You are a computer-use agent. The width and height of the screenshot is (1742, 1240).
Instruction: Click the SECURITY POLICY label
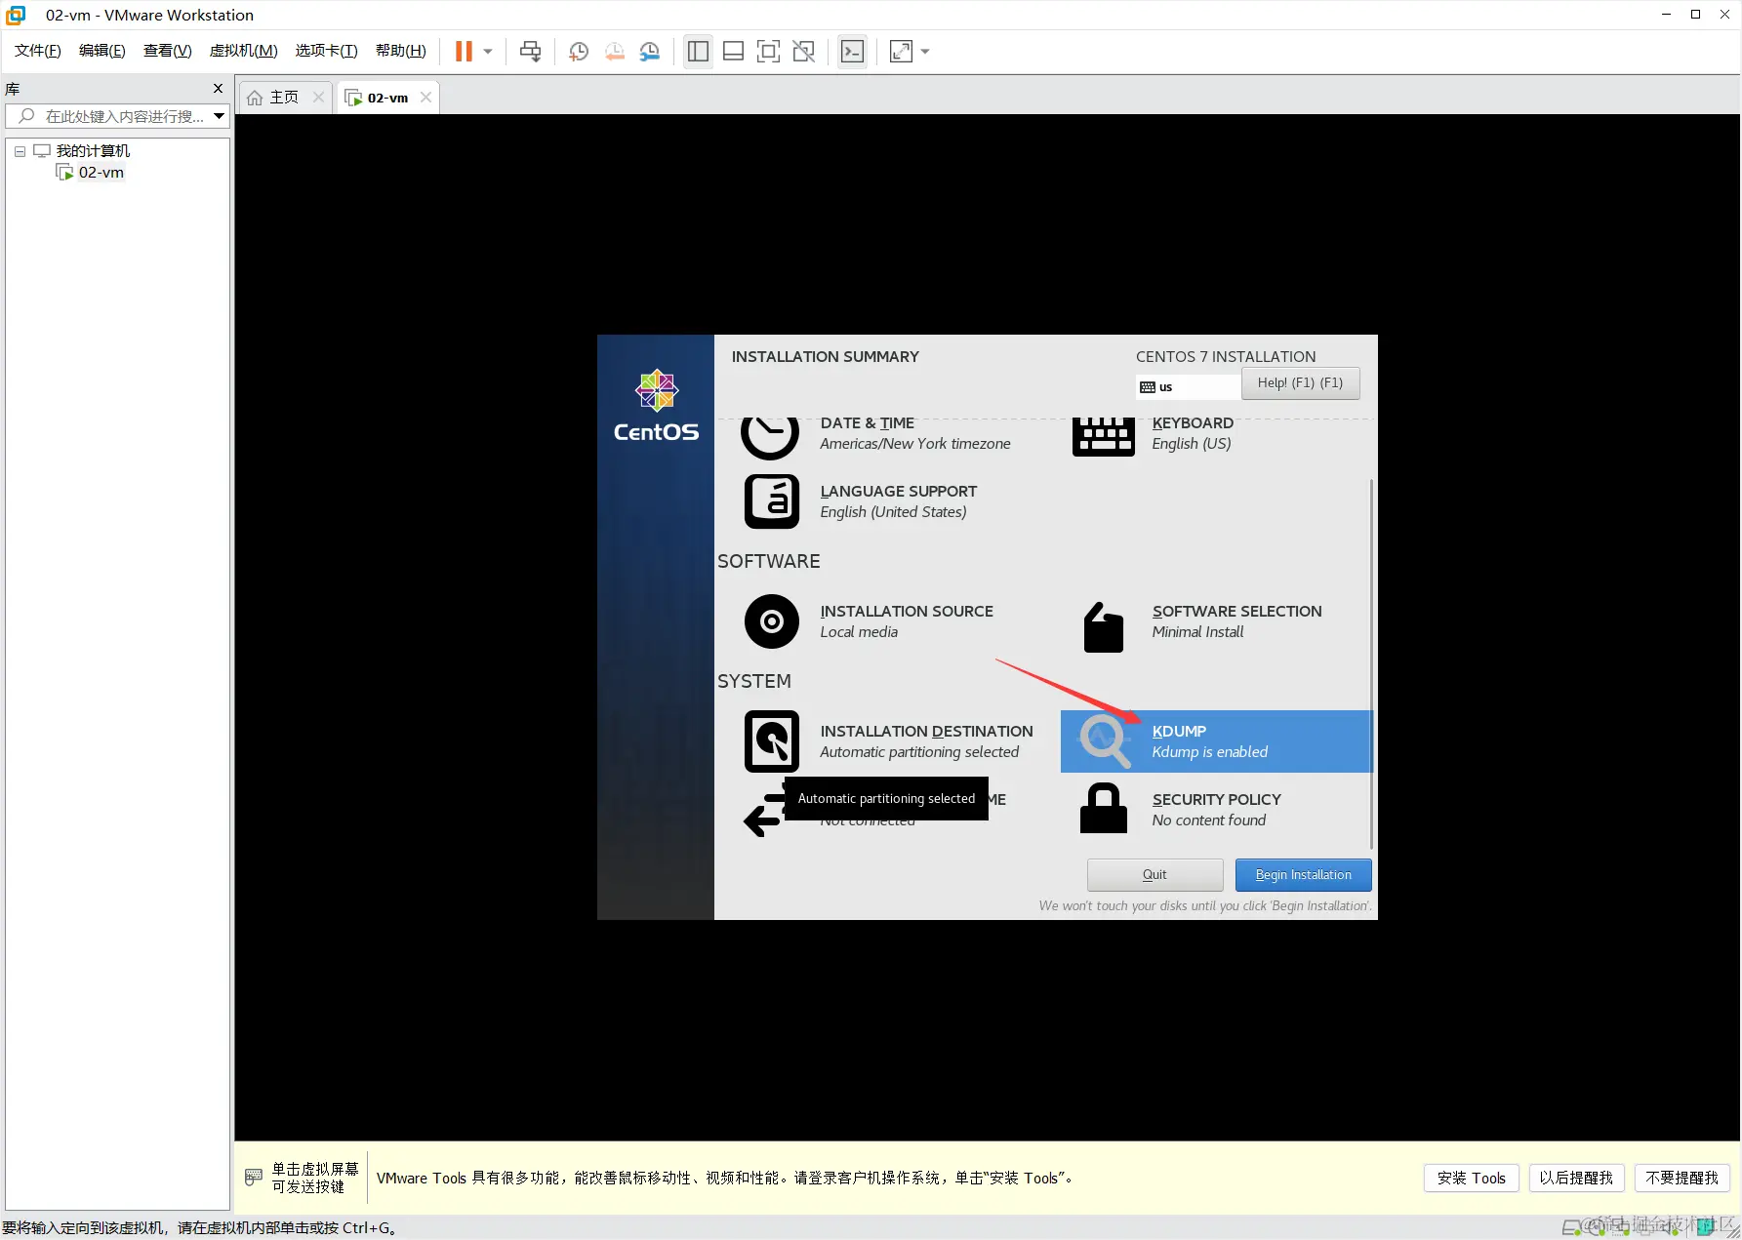coord(1217,800)
